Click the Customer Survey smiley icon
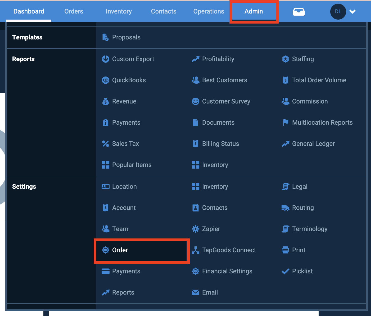Screen dimensions: 371x316 click(196, 101)
